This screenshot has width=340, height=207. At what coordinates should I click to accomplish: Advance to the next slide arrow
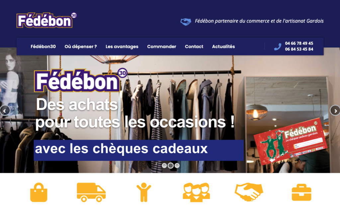coord(335,111)
